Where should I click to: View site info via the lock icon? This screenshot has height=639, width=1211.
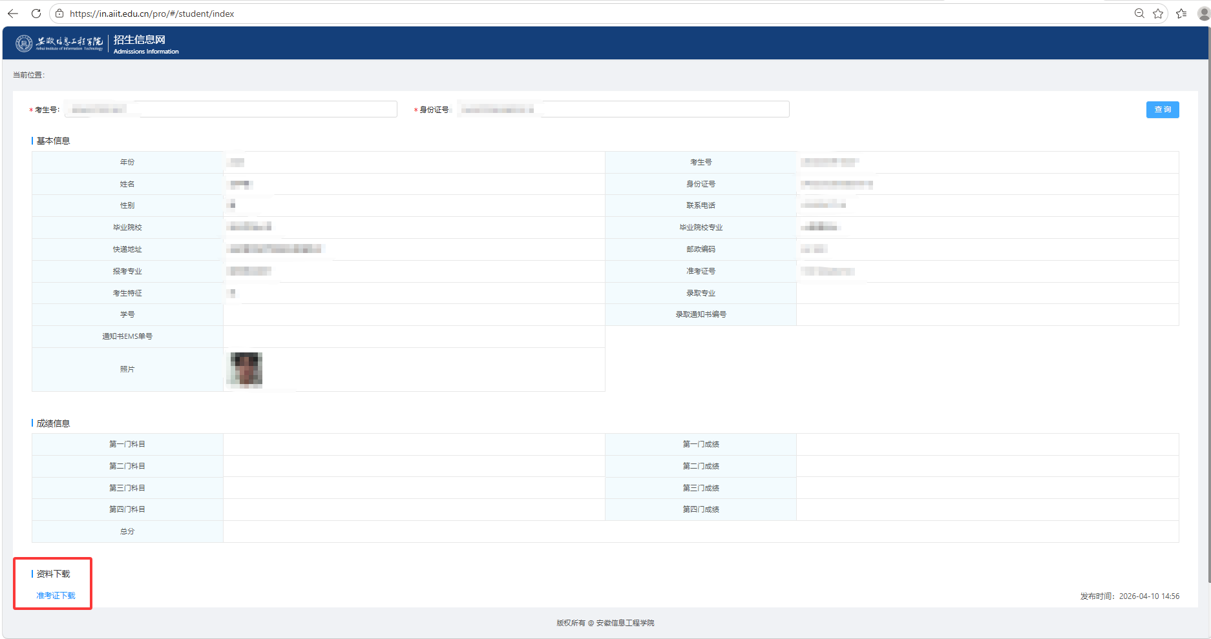[x=59, y=14]
